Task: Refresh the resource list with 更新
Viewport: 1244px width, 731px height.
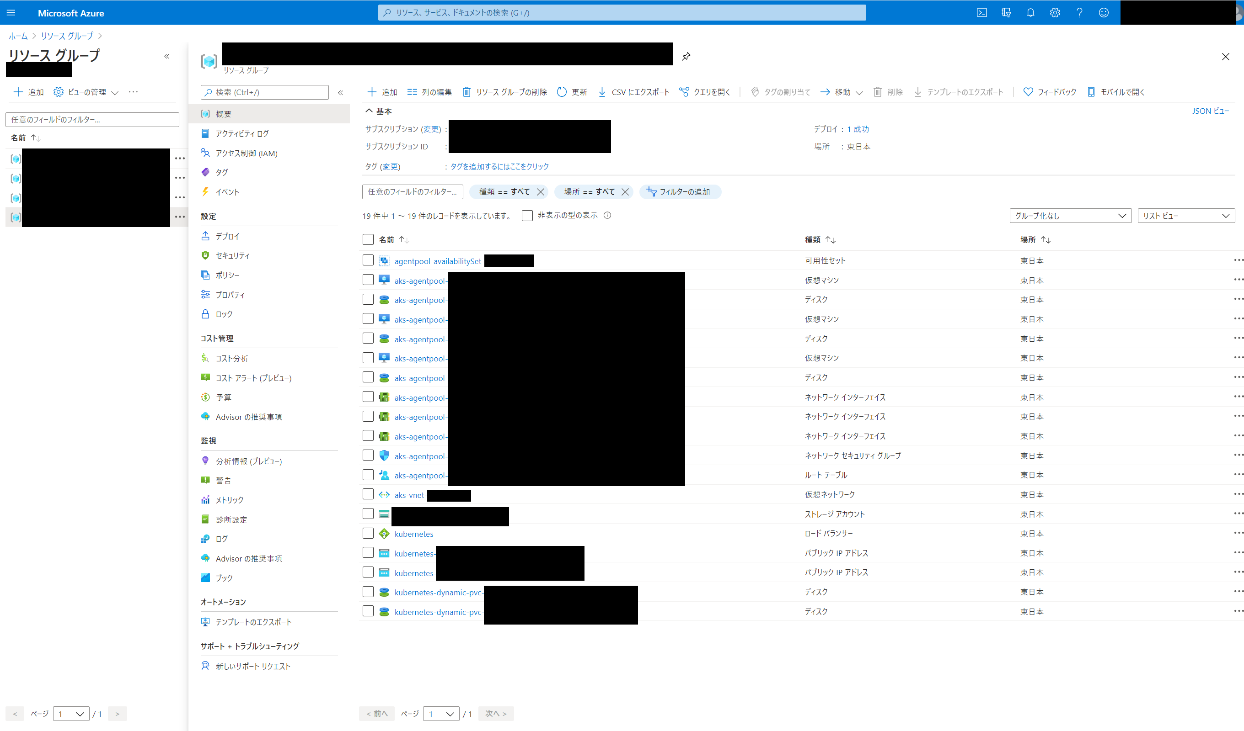Action: coord(572,92)
